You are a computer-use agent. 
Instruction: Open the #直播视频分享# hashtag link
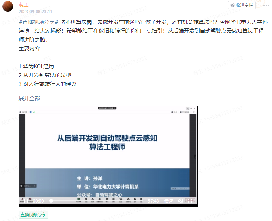(38, 22)
